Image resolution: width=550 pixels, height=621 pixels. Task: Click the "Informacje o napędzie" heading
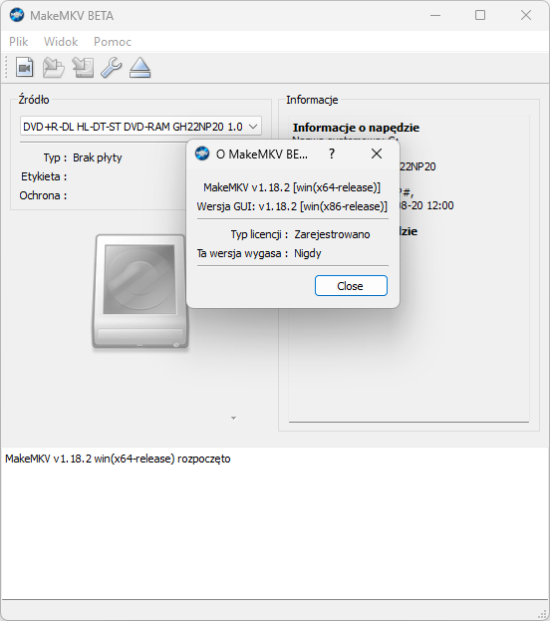[356, 128]
